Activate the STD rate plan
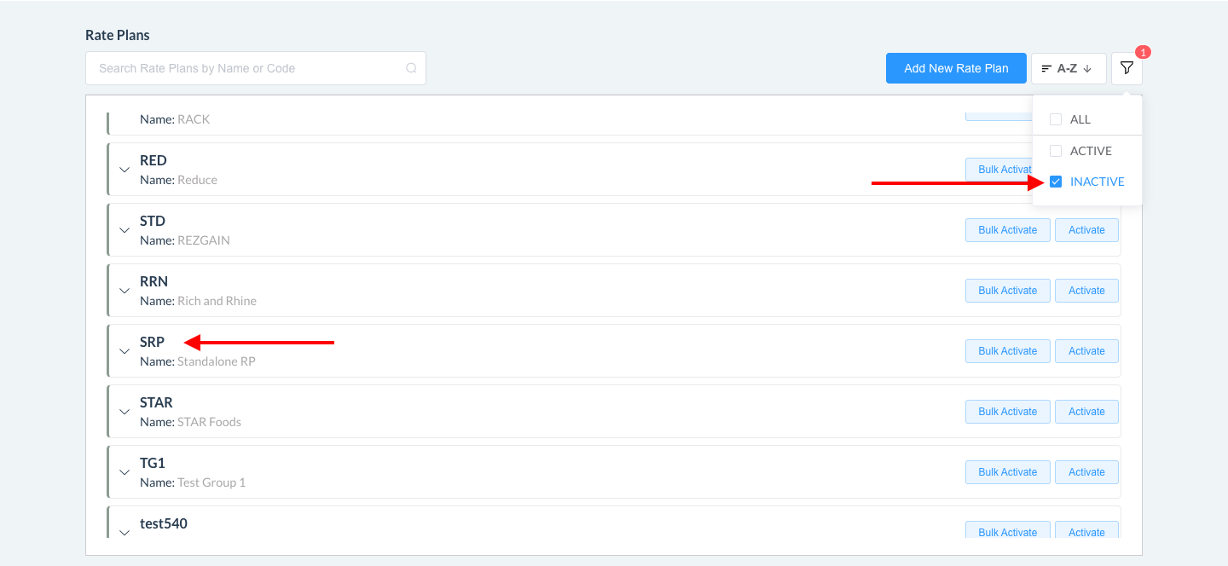Viewport: 1228px width, 566px height. coord(1086,230)
